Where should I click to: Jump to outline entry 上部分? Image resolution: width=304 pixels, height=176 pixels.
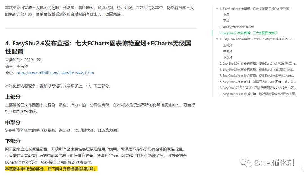point(228,45)
